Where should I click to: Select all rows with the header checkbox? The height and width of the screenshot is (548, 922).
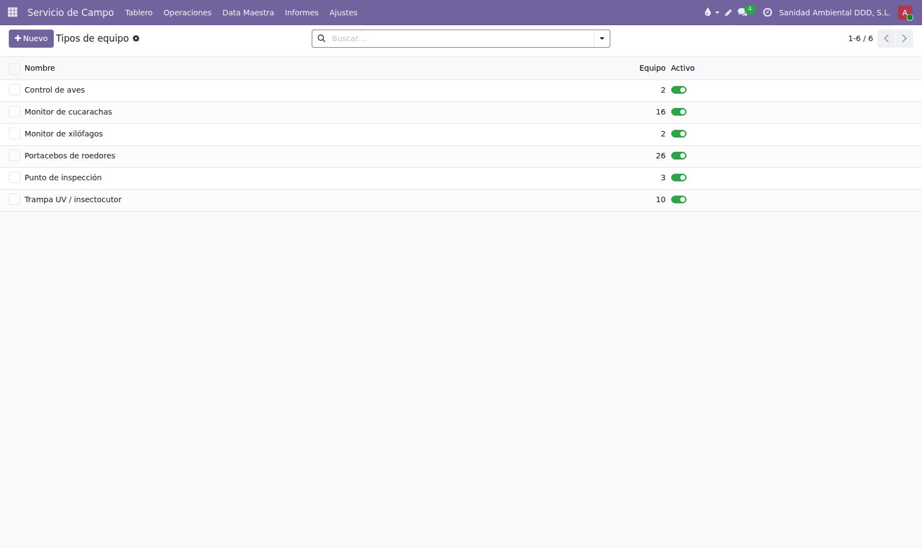(x=15, y=68)
